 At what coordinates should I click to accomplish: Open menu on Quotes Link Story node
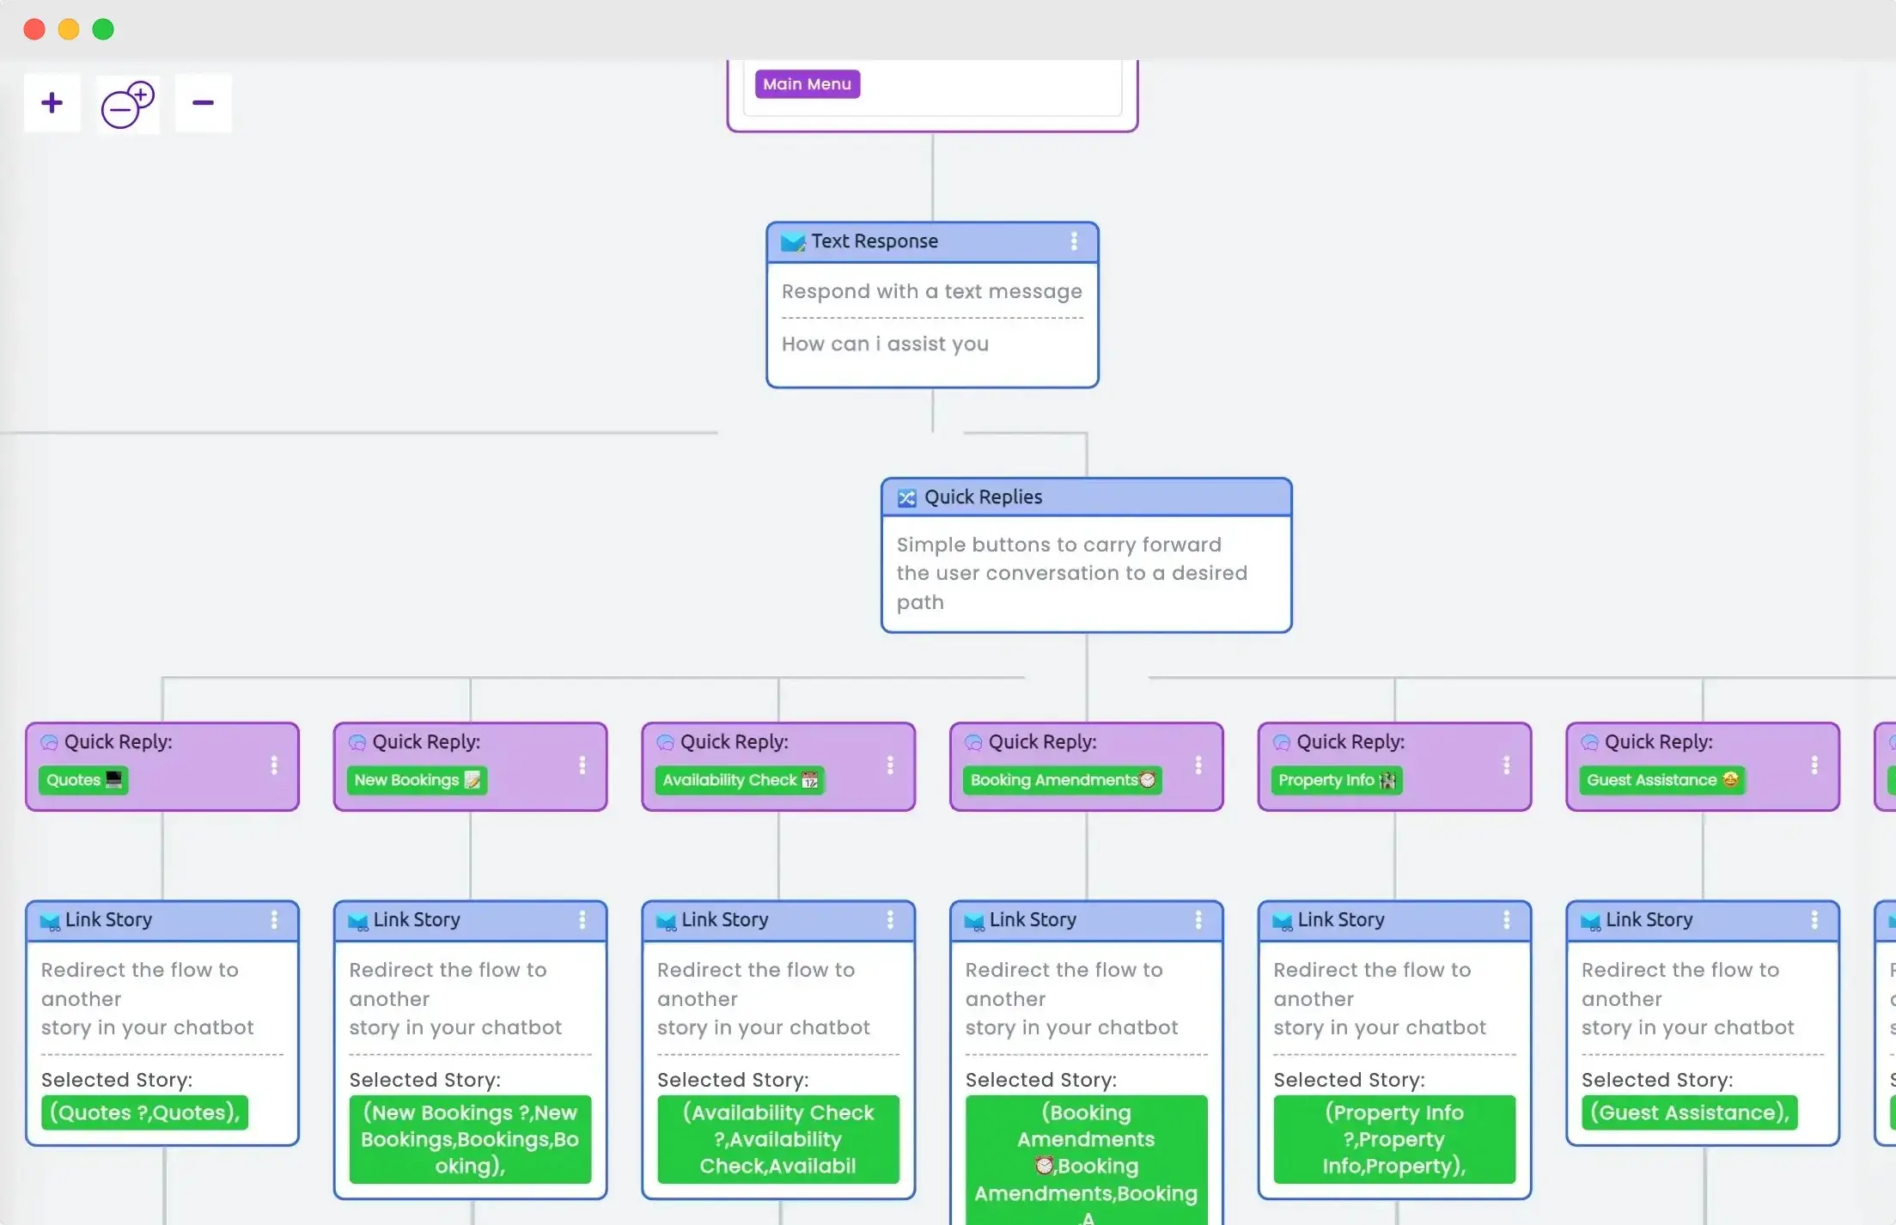(274, 920)
